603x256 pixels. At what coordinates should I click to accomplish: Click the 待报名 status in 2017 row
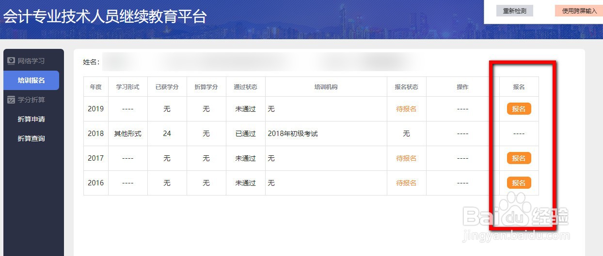(406, 158)
